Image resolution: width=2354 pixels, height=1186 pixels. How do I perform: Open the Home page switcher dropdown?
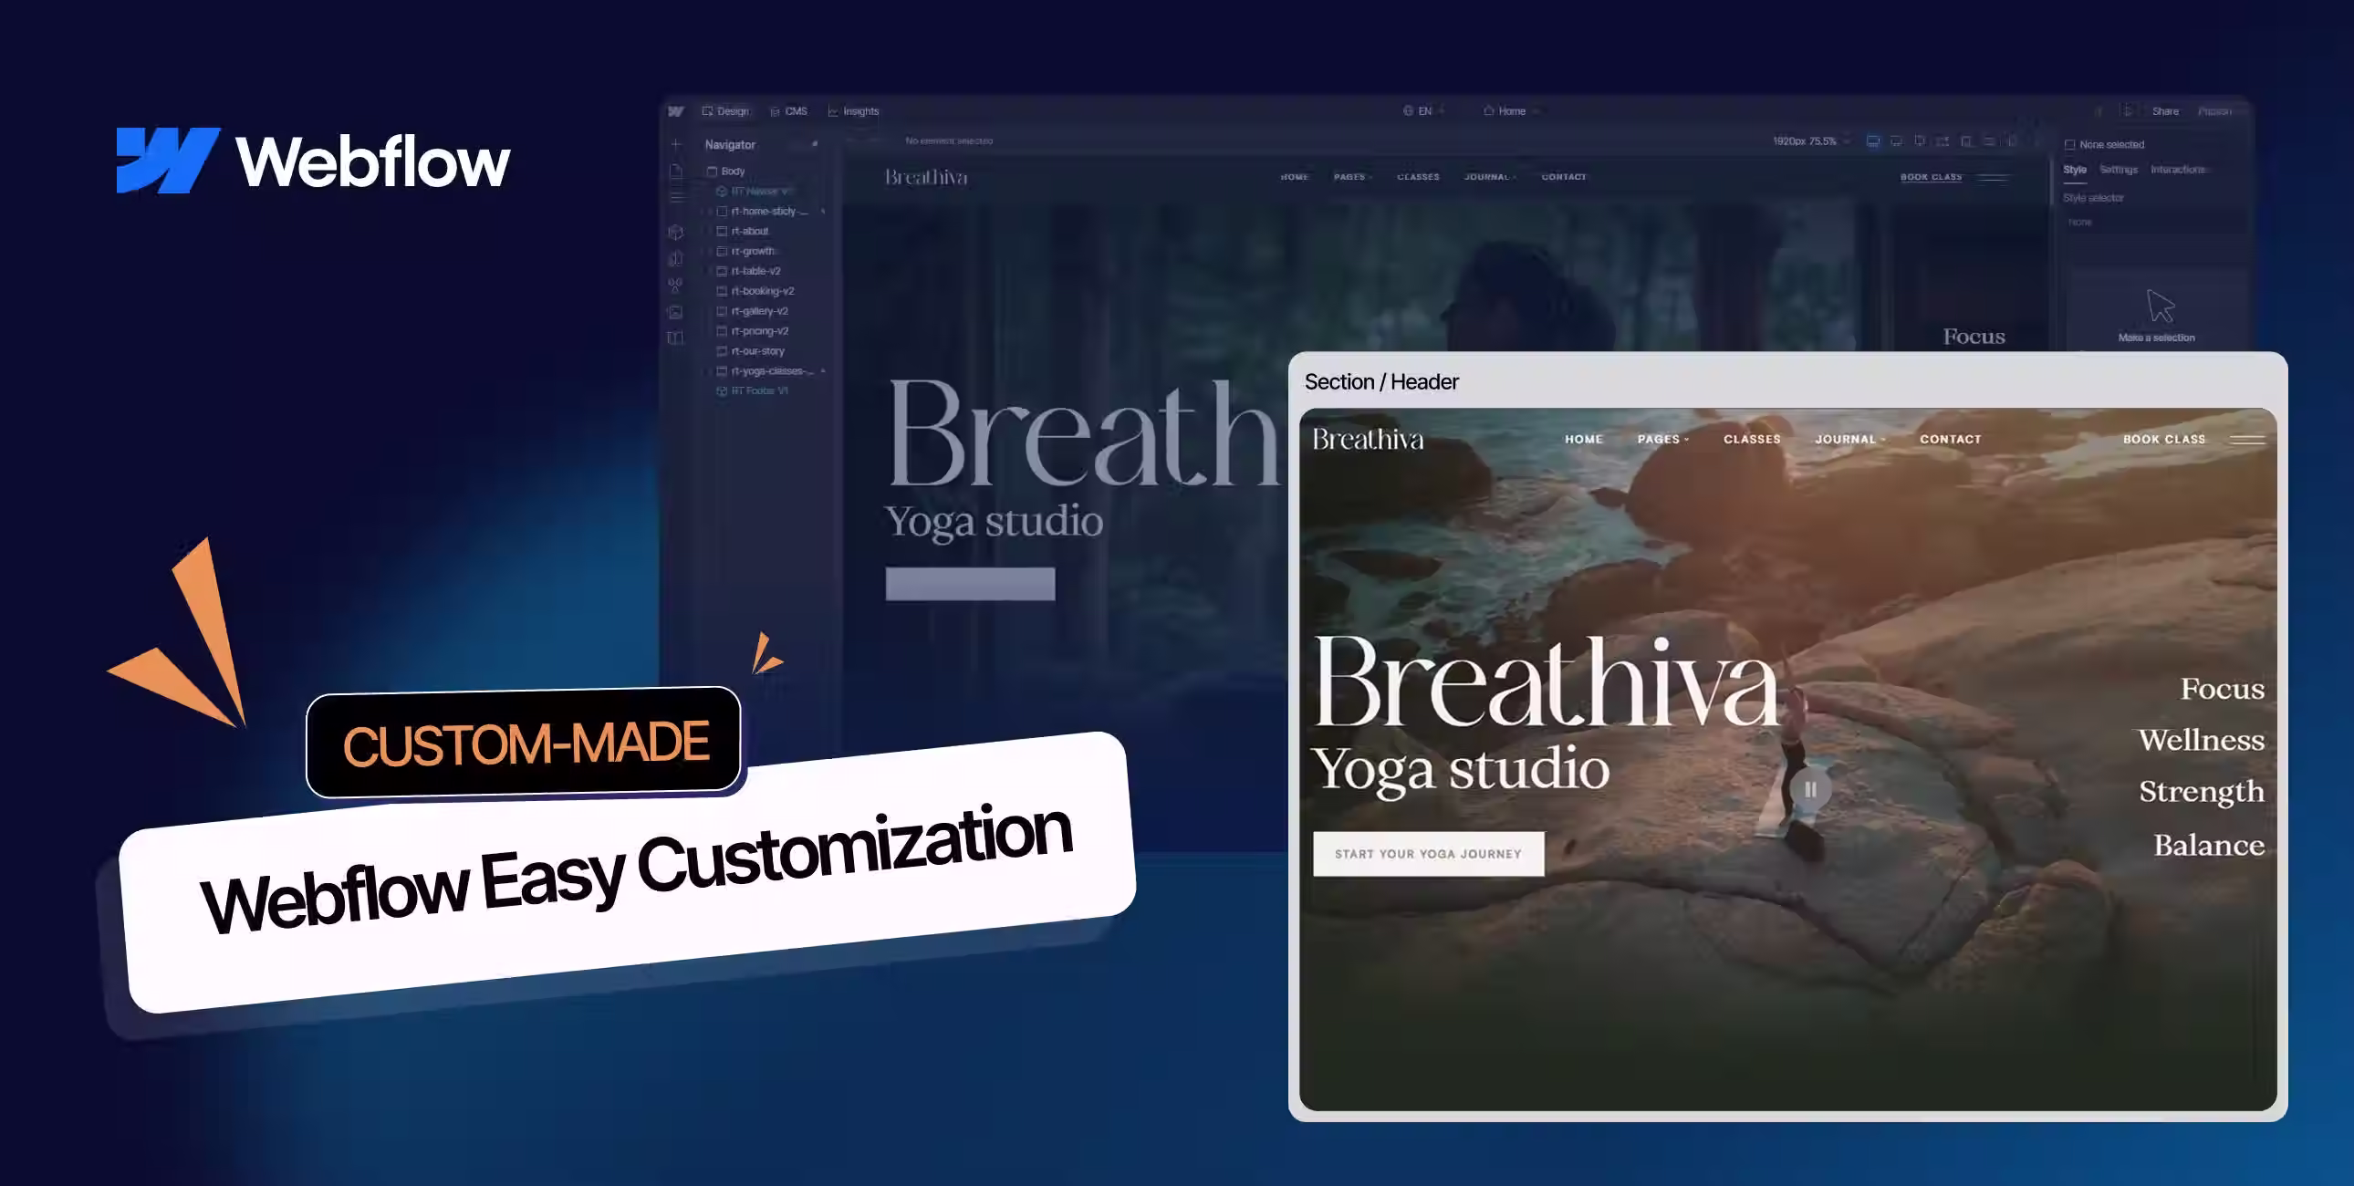(x=1512, y=111)
